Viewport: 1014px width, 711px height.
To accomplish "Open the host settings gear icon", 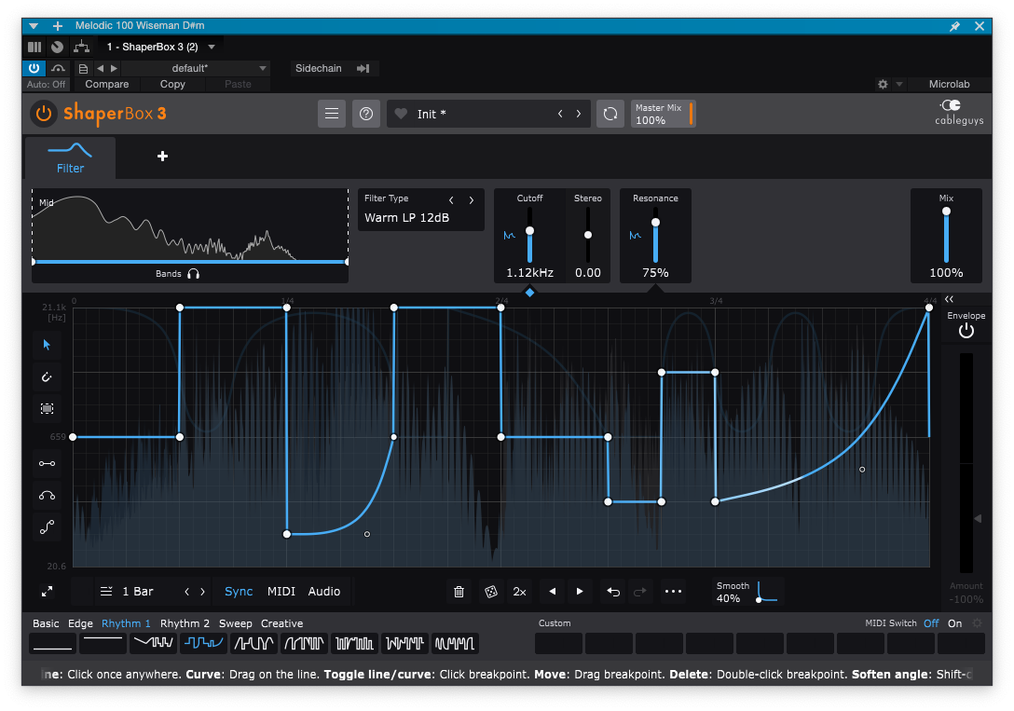I will point(883,84).
